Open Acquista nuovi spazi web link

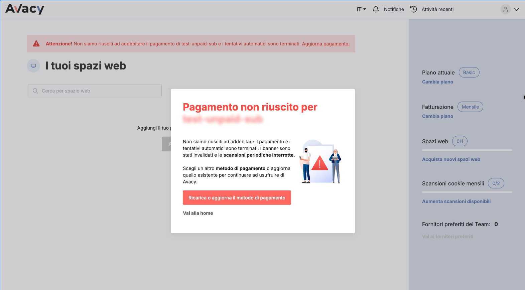pyautogui.click(x=451, y=159)
